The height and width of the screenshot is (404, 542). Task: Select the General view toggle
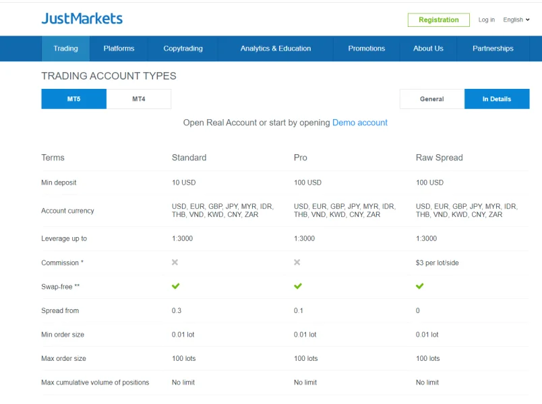(431, 99)
